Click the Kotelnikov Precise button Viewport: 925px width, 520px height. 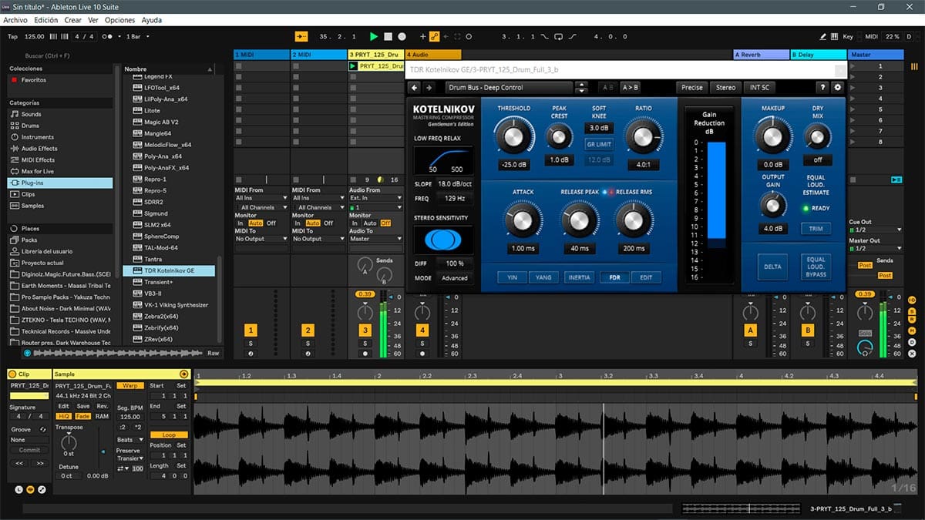point(691,88)
